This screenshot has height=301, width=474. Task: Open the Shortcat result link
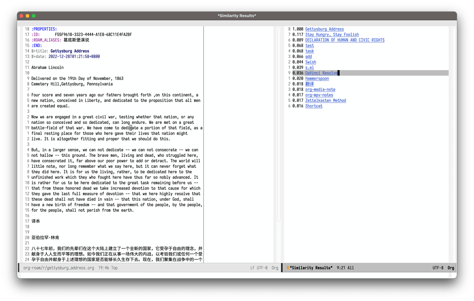(x=313, y=106)
